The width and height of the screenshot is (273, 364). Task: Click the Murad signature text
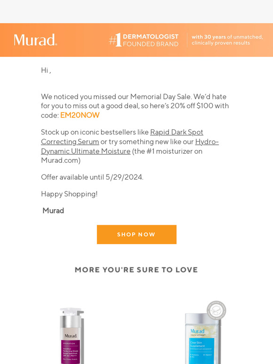pos(53,211)
